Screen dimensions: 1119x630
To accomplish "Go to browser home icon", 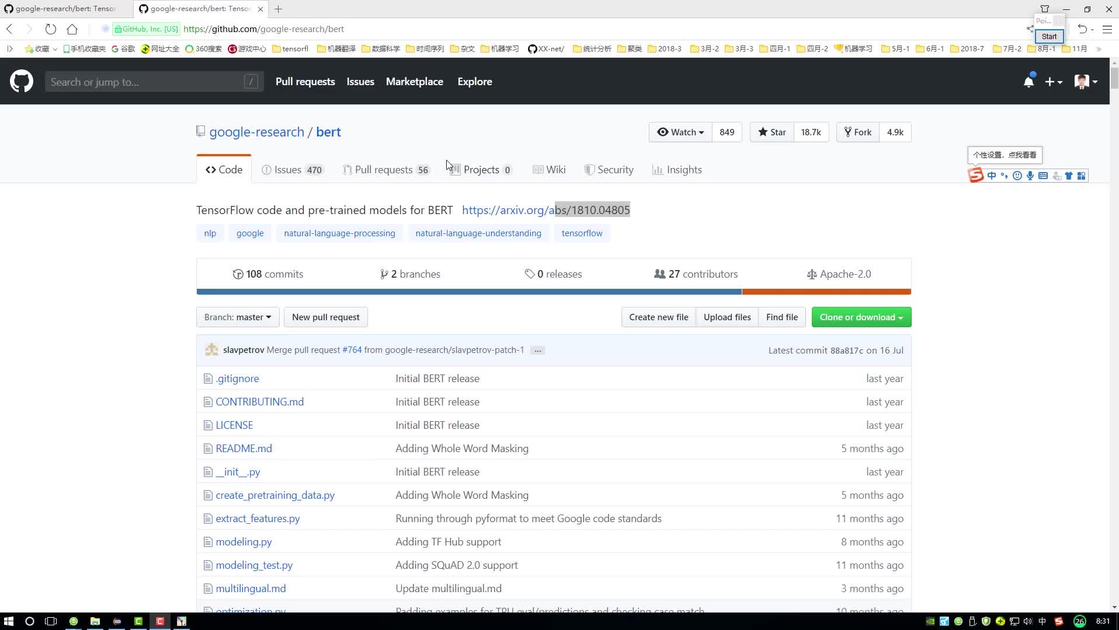I will coord(72,29).
